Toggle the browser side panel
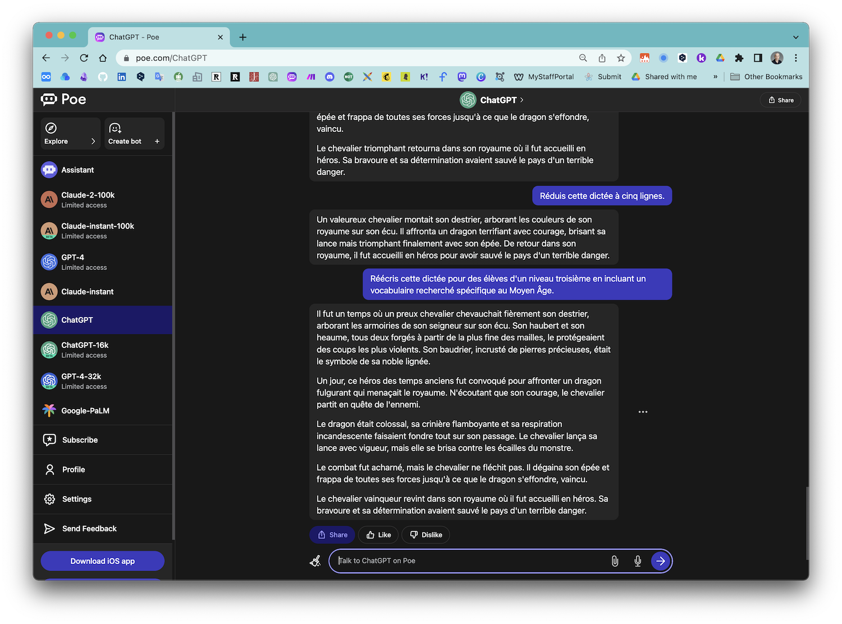The height and width of the screenshot is (624, 842). tap(758, 58)
